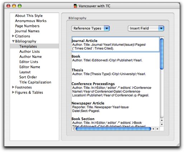Viewport: 184px width, 152px height.
Task: Expand the Footnotes tree section
Action: click(x=13, y=87)
